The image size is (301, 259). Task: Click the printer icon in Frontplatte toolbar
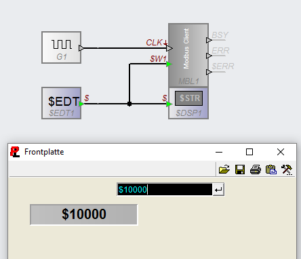[256, 170]
